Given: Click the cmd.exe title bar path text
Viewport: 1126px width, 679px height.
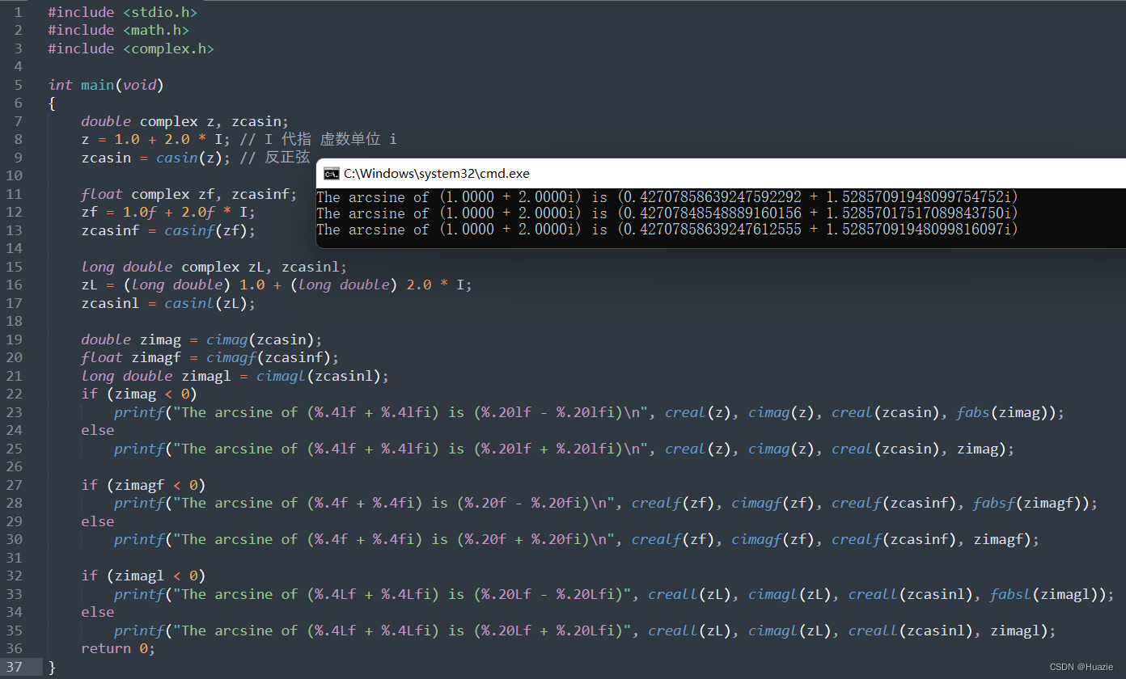Looking at the screenshot, I should coord(437,173).
